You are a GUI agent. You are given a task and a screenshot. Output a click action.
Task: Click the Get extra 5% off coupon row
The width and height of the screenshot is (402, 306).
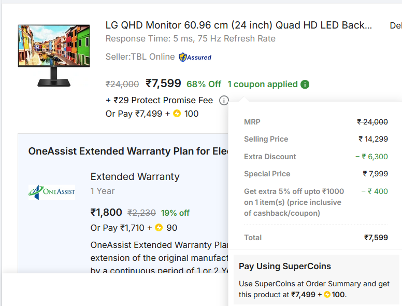316,202
